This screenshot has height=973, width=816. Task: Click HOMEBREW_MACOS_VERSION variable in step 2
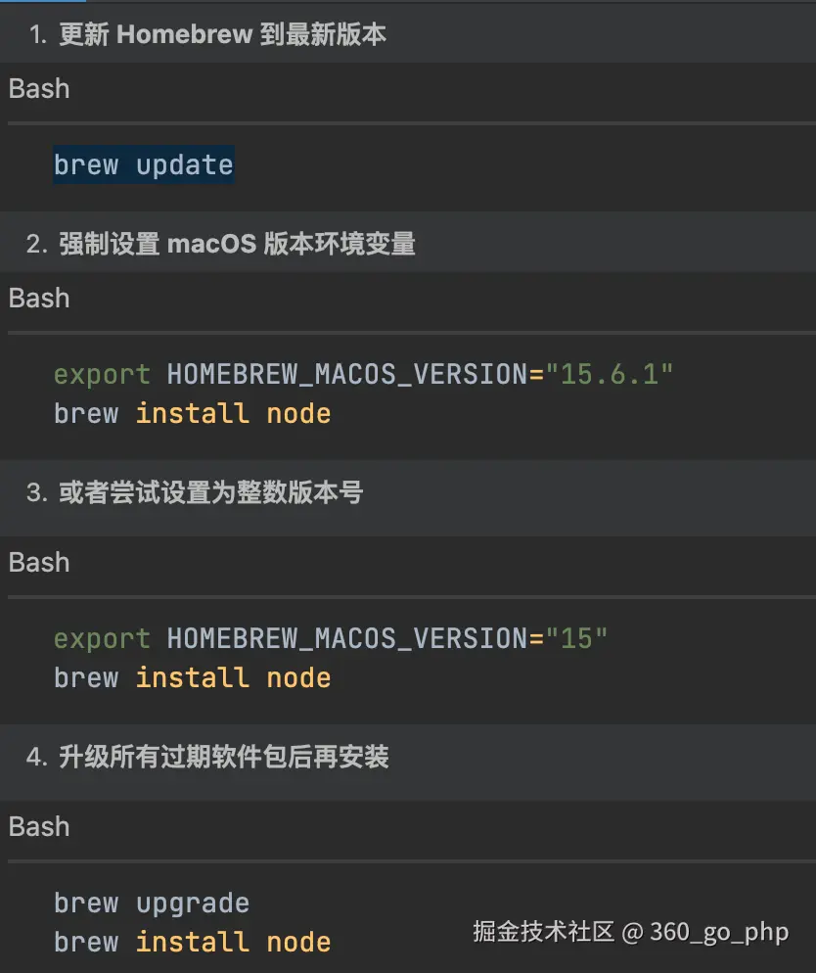(x=347, y=375)
